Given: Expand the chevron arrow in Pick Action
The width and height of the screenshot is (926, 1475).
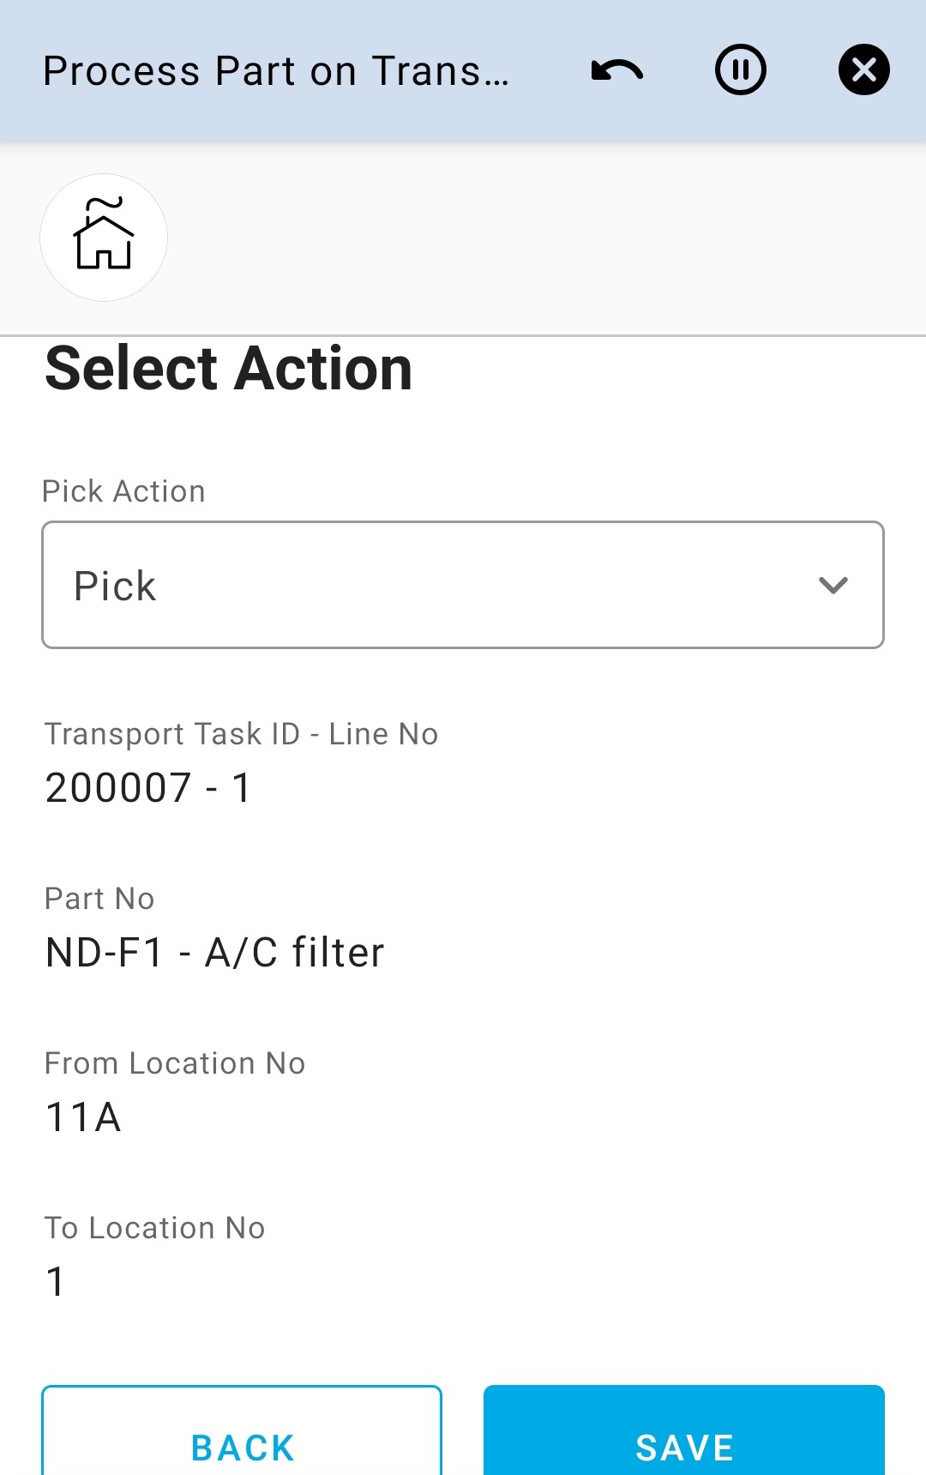Looking at the screenshot, I should [x=833, y=586].
